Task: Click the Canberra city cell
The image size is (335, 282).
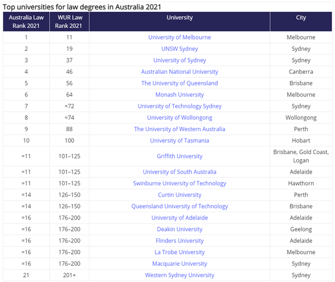Action: [x=301, y=71]
